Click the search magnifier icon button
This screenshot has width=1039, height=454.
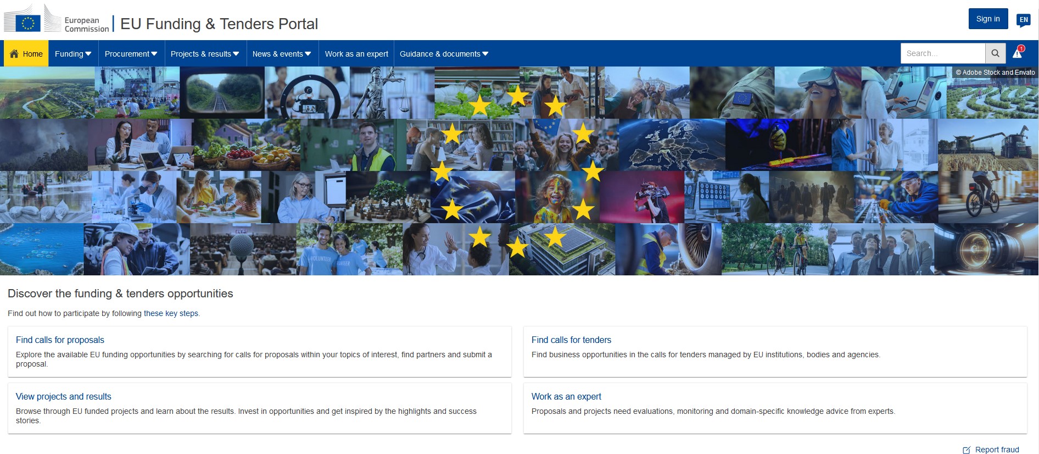[995, 53]
